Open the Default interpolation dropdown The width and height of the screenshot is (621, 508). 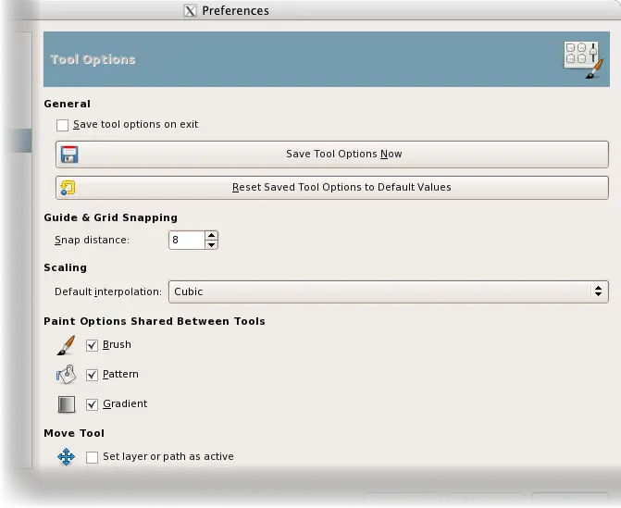[x=388, y=291]
